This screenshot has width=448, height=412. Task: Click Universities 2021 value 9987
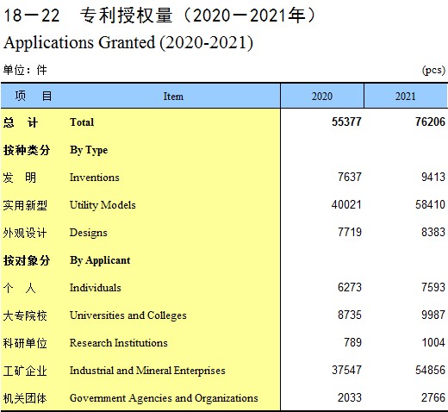click(x=433, y=315)
